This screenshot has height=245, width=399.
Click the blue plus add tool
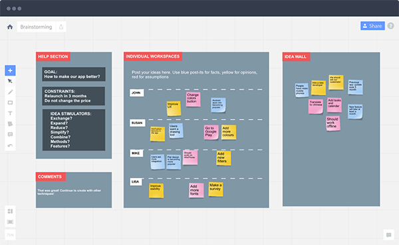[10, 70]
